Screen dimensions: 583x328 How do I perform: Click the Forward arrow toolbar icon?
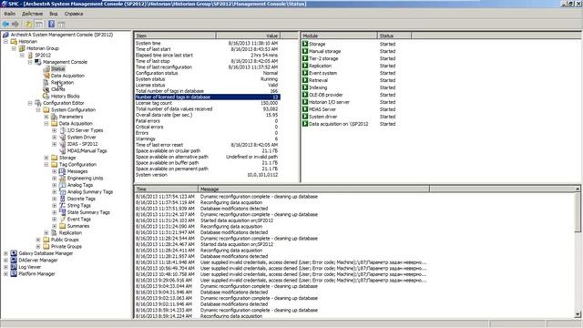click(15, 25)
